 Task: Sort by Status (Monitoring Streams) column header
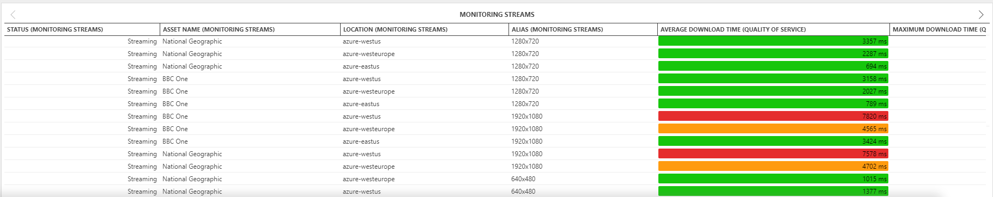pyautogui.click(x=82, y=29)
